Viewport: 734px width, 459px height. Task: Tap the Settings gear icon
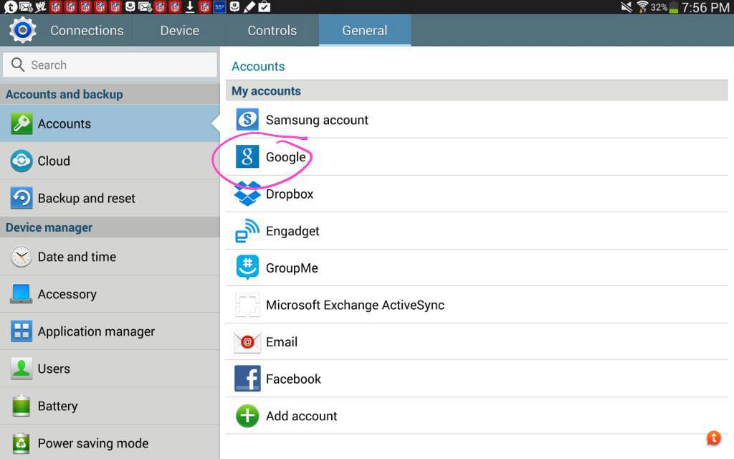[22, 30]
